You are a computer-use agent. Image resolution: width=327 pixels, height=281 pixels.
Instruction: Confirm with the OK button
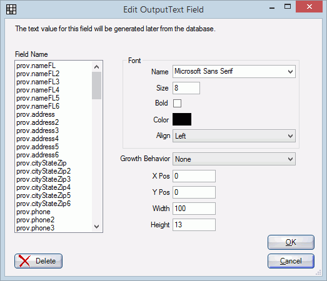click(291, 242)
